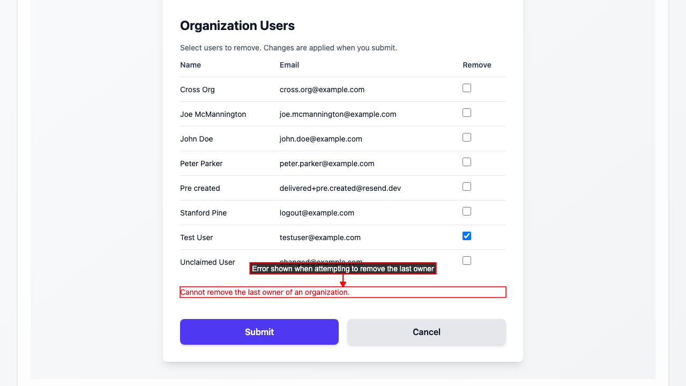Click the Organization Users heading

(237, 26)
